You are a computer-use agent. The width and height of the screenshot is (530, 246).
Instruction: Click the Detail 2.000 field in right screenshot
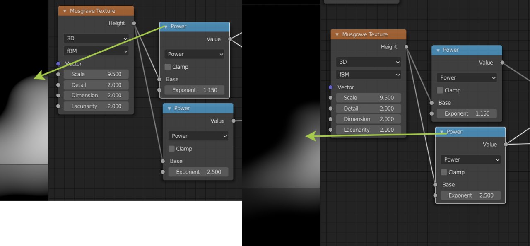tap(369, 109)
